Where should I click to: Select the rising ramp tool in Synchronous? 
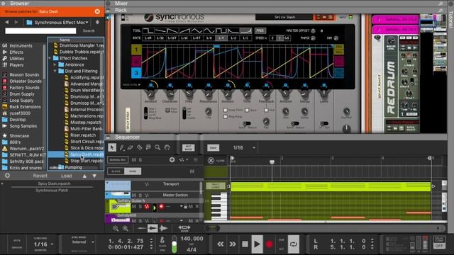point(184,30)
